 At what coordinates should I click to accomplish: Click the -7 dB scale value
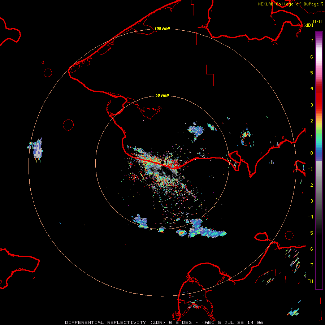[x=310, y=265]
